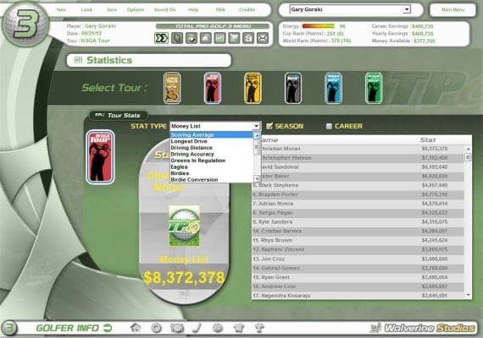Click the Web menu item
The image size is (483, 338).
(x=220, y=10)
